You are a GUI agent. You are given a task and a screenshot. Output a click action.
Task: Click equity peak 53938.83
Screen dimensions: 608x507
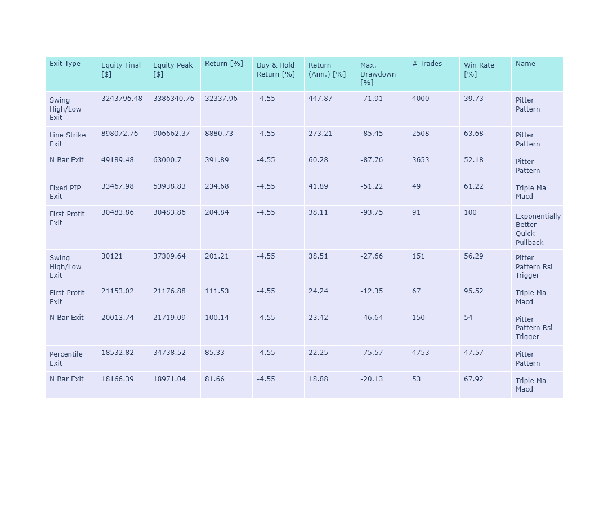pyautogui.click(x=169, y=186)
